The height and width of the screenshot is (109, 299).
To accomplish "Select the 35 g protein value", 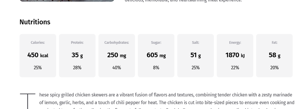I will 77,55.
